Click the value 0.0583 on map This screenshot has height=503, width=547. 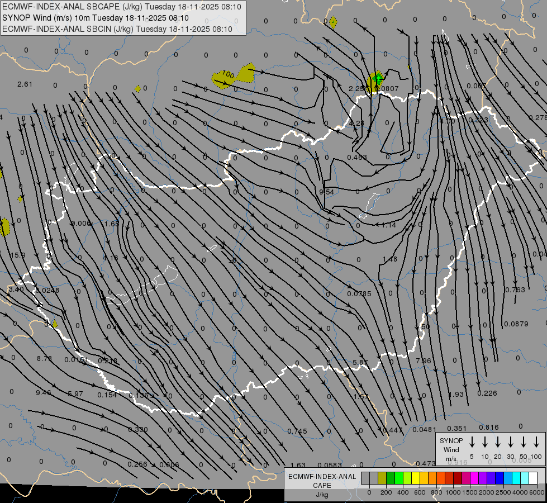pos(330,465)
